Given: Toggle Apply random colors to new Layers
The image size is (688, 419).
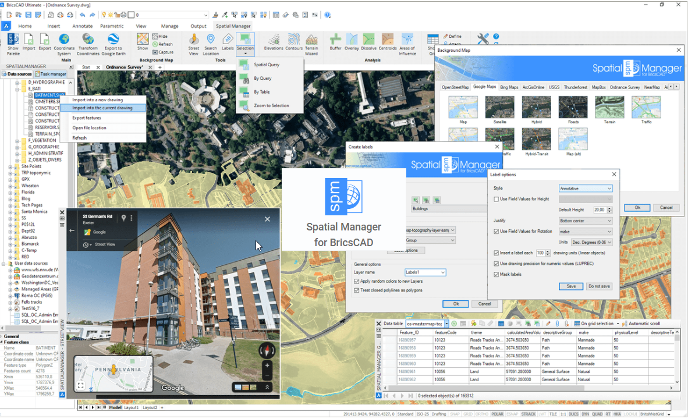Looking at the screenshot, I should pos(357,282).
